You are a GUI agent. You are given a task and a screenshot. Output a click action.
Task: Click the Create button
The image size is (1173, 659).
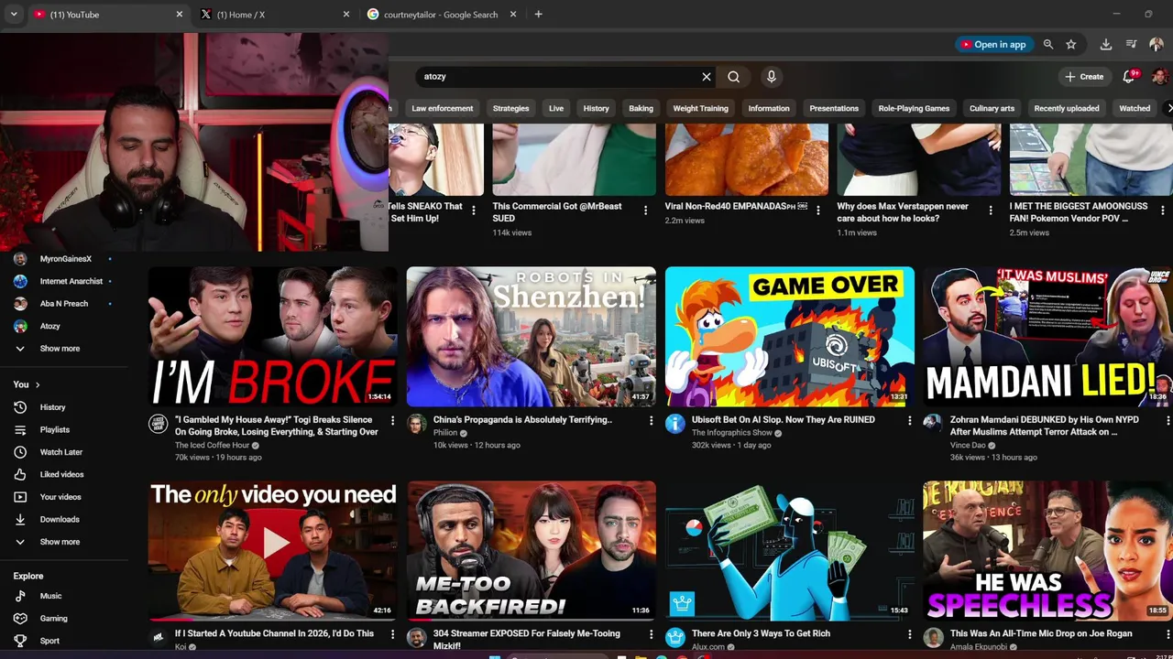pyautogui.click(x=1084, y=77)
